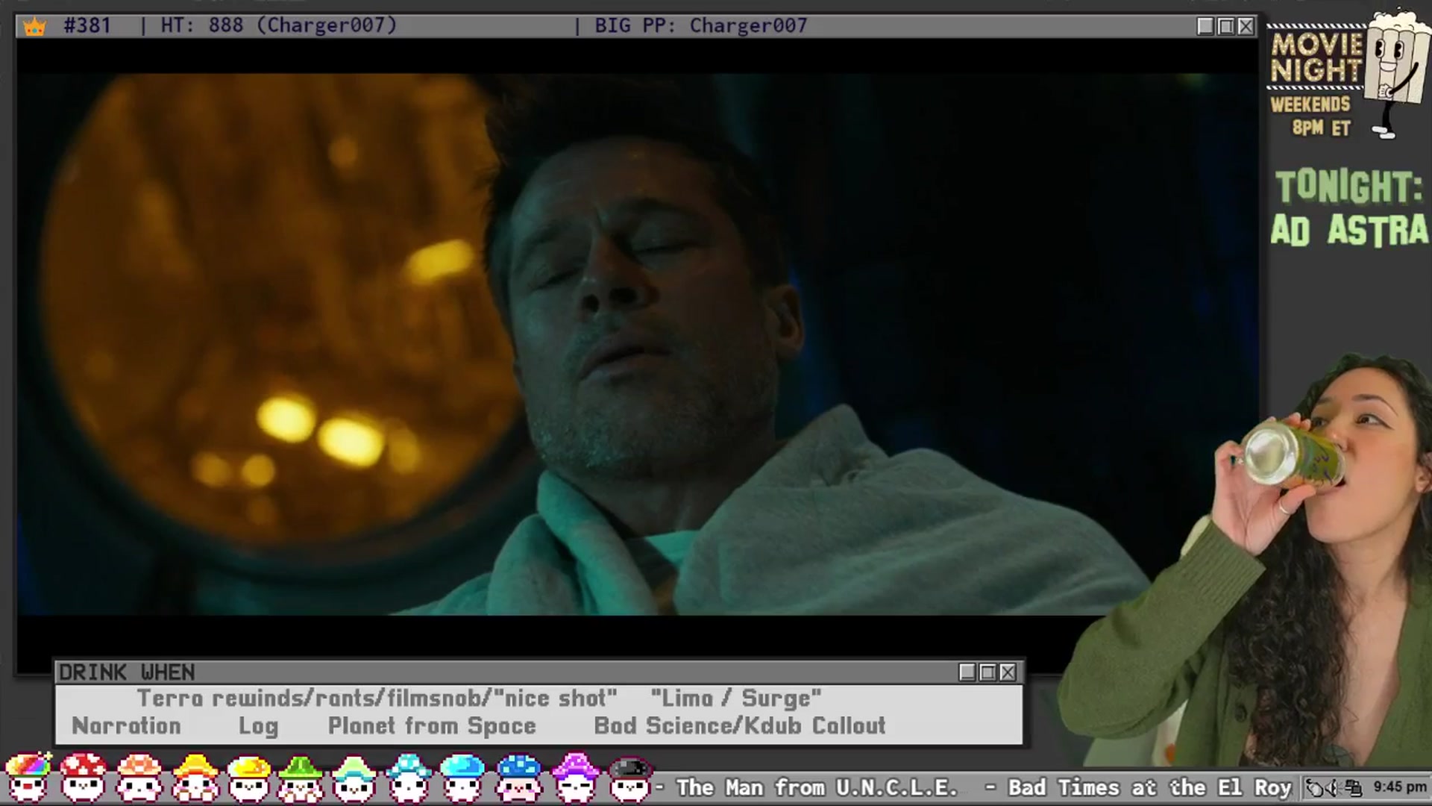The height and width of the screenshot is (806, 1432).
Task: Click the "TONIGHT: AD ASTRA" banner
Action: pyautogui.click(x=1349, y=209)
